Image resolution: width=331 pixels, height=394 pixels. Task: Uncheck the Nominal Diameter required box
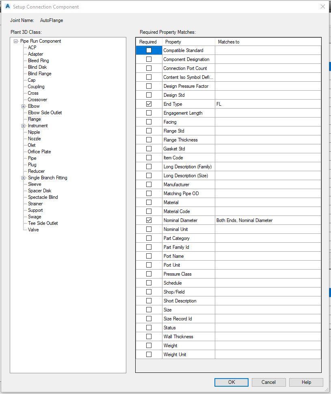[x=149, y=220]
